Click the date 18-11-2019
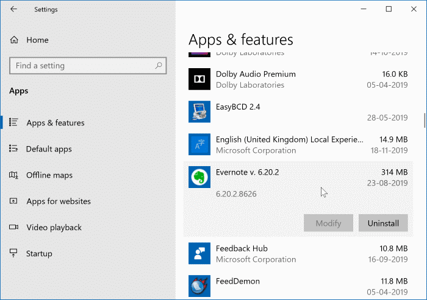 coord(389,150)
